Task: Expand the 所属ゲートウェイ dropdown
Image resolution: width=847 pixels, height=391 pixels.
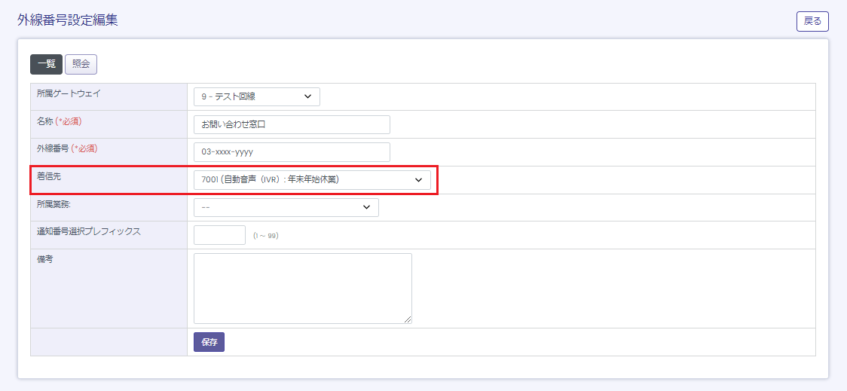Action: pyautogui.click(x=256, y=96)
